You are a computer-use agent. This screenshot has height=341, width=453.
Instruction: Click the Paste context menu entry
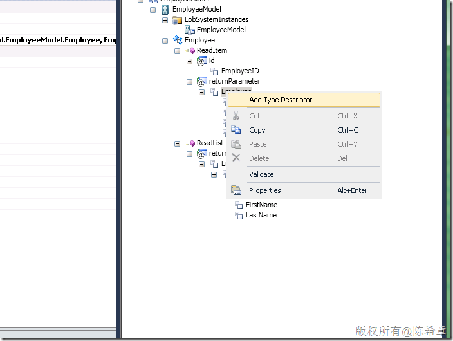tap(304, 144)
